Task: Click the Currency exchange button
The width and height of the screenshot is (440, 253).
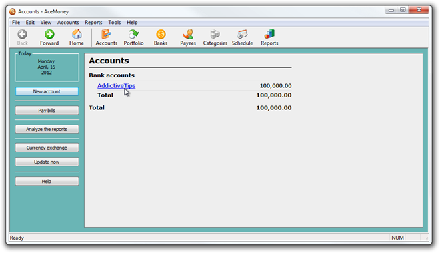Action: [x=47, y=148]
